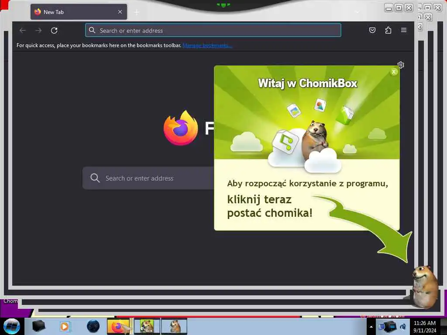
Task: Click the volume speaker tray icon
Action: (x=403, y=327)
